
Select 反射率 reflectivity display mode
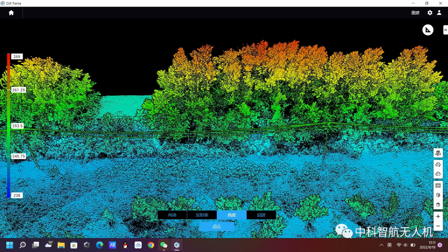[202, 215]
